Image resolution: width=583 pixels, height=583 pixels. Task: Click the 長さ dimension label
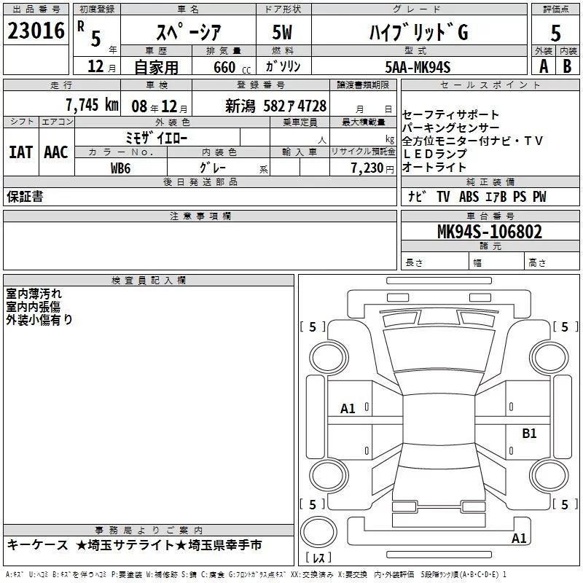pyautogui.click(x=414, y=263)
